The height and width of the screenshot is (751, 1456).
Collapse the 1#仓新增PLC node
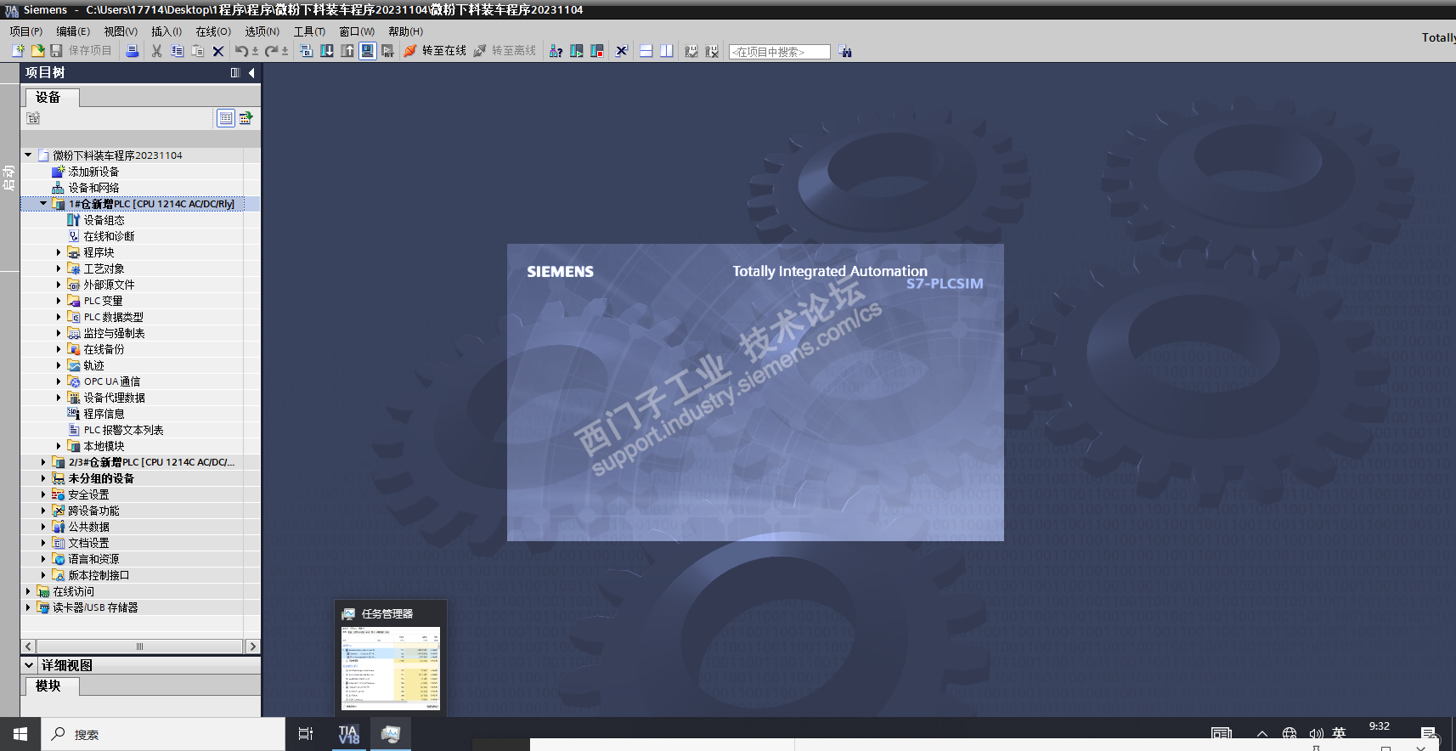43,204
